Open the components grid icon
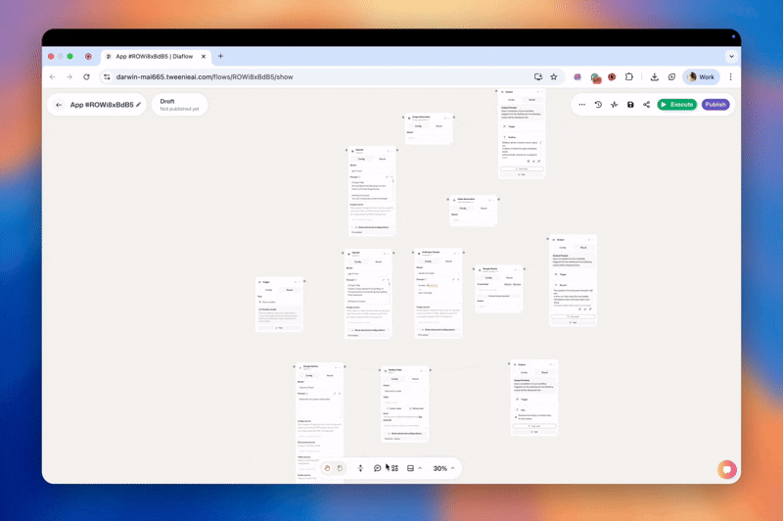Screen dimensions: 783x521 (394, 468)
